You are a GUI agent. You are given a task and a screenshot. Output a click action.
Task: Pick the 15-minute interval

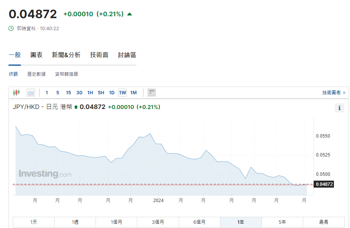pyautogui.click(x=68, y=92)
